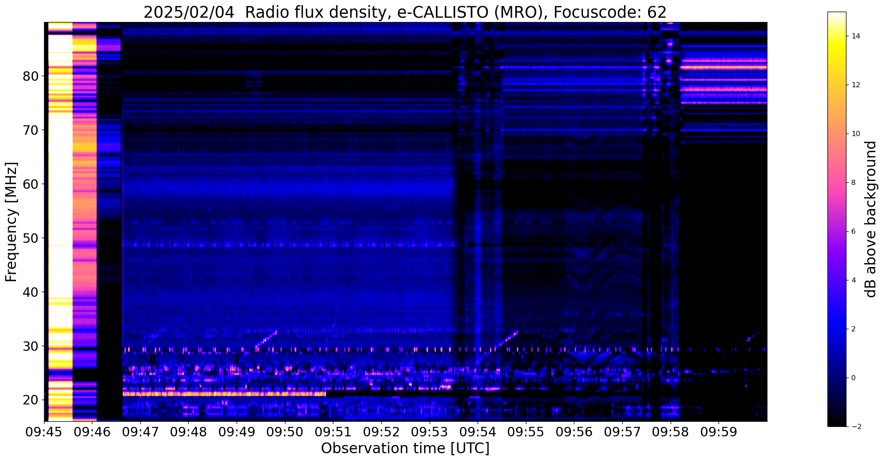Click the 09:53 time tick label
The height and width of the screenshot is (461, 884).
pyautogui.click(x=429, y=432)
